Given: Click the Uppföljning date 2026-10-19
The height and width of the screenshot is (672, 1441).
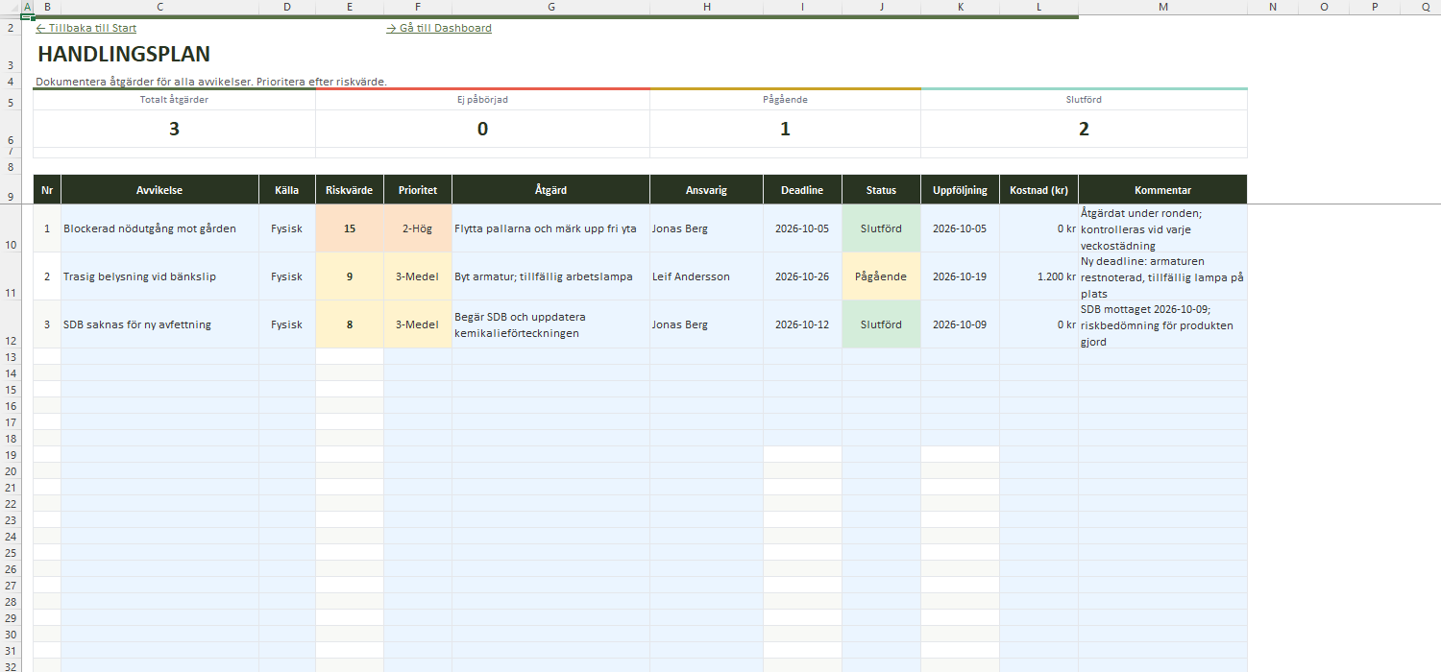Looking at the screenshot, I should click(x=961, y=276).
